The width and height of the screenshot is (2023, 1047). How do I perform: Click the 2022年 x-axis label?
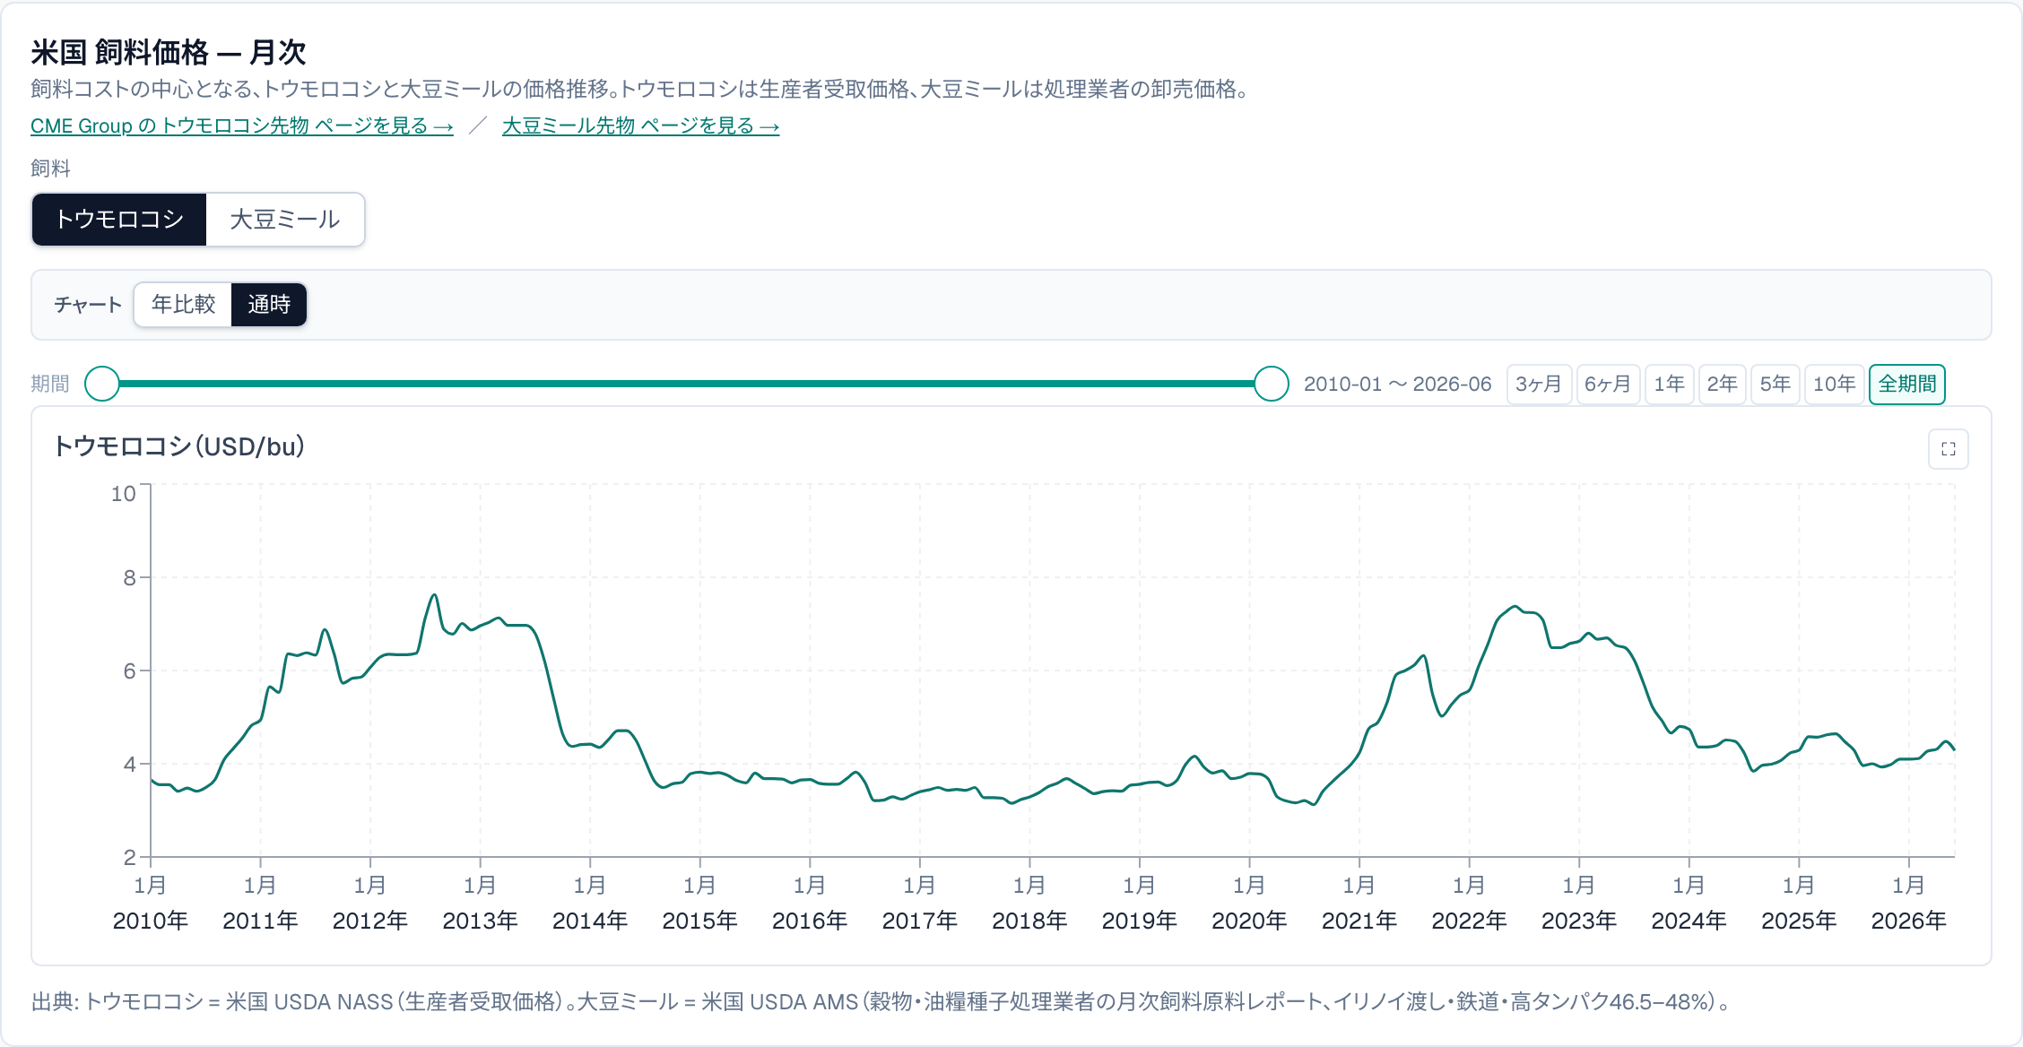click(1470, 921)
